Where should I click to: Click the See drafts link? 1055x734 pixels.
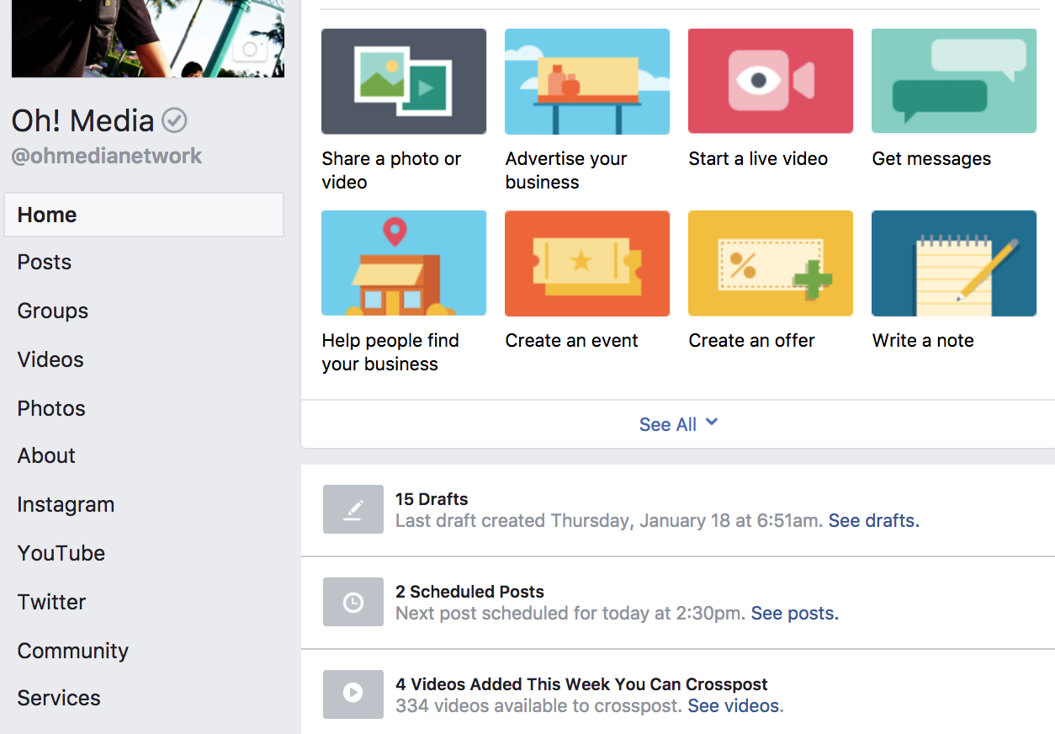pos(873,521)
